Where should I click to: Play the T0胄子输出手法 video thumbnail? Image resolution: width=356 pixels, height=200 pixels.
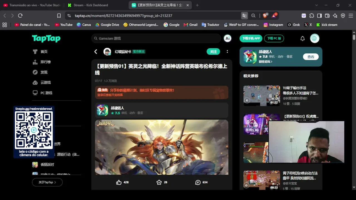pos(262,96)
